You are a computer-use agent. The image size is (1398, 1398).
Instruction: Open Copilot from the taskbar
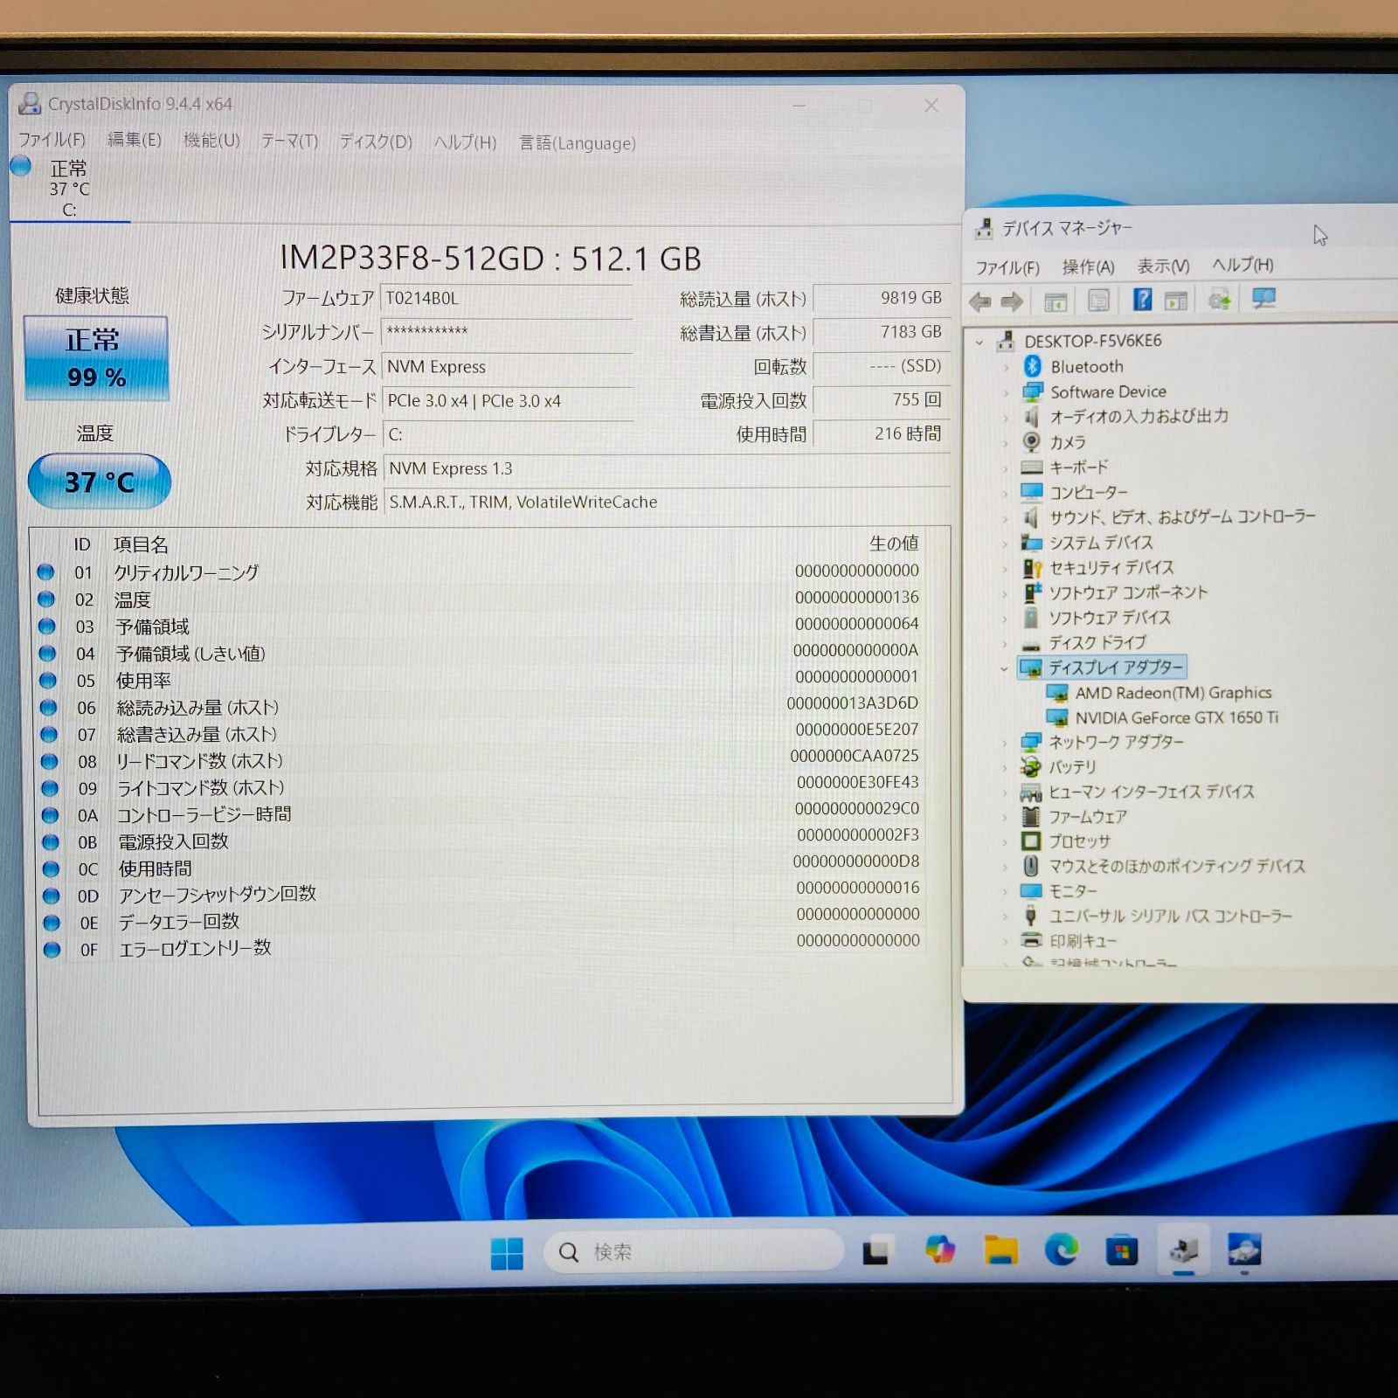tap(940, 1251)
